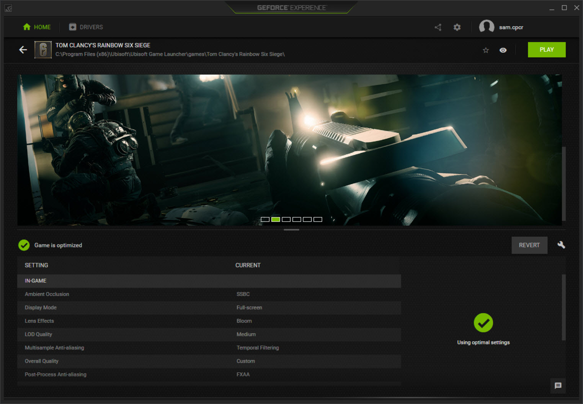Click the Medium value
The width and height of the screenshot is (583, 404).
tap(246, 334)
